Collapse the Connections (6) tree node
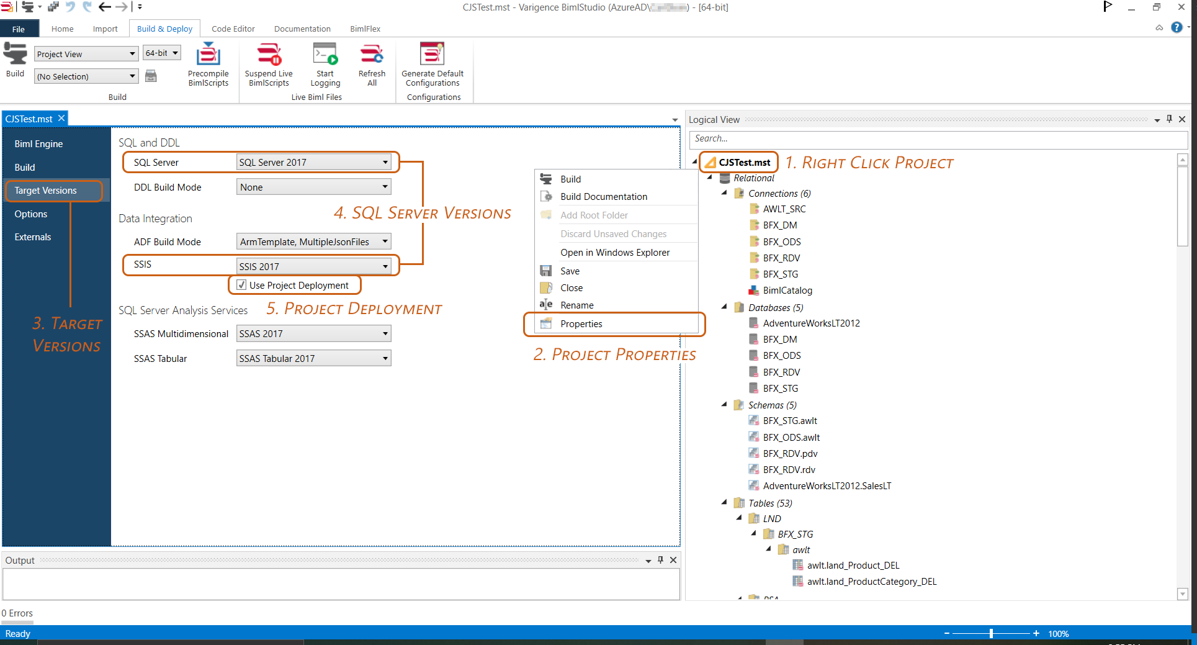 (x=724, y=193)
